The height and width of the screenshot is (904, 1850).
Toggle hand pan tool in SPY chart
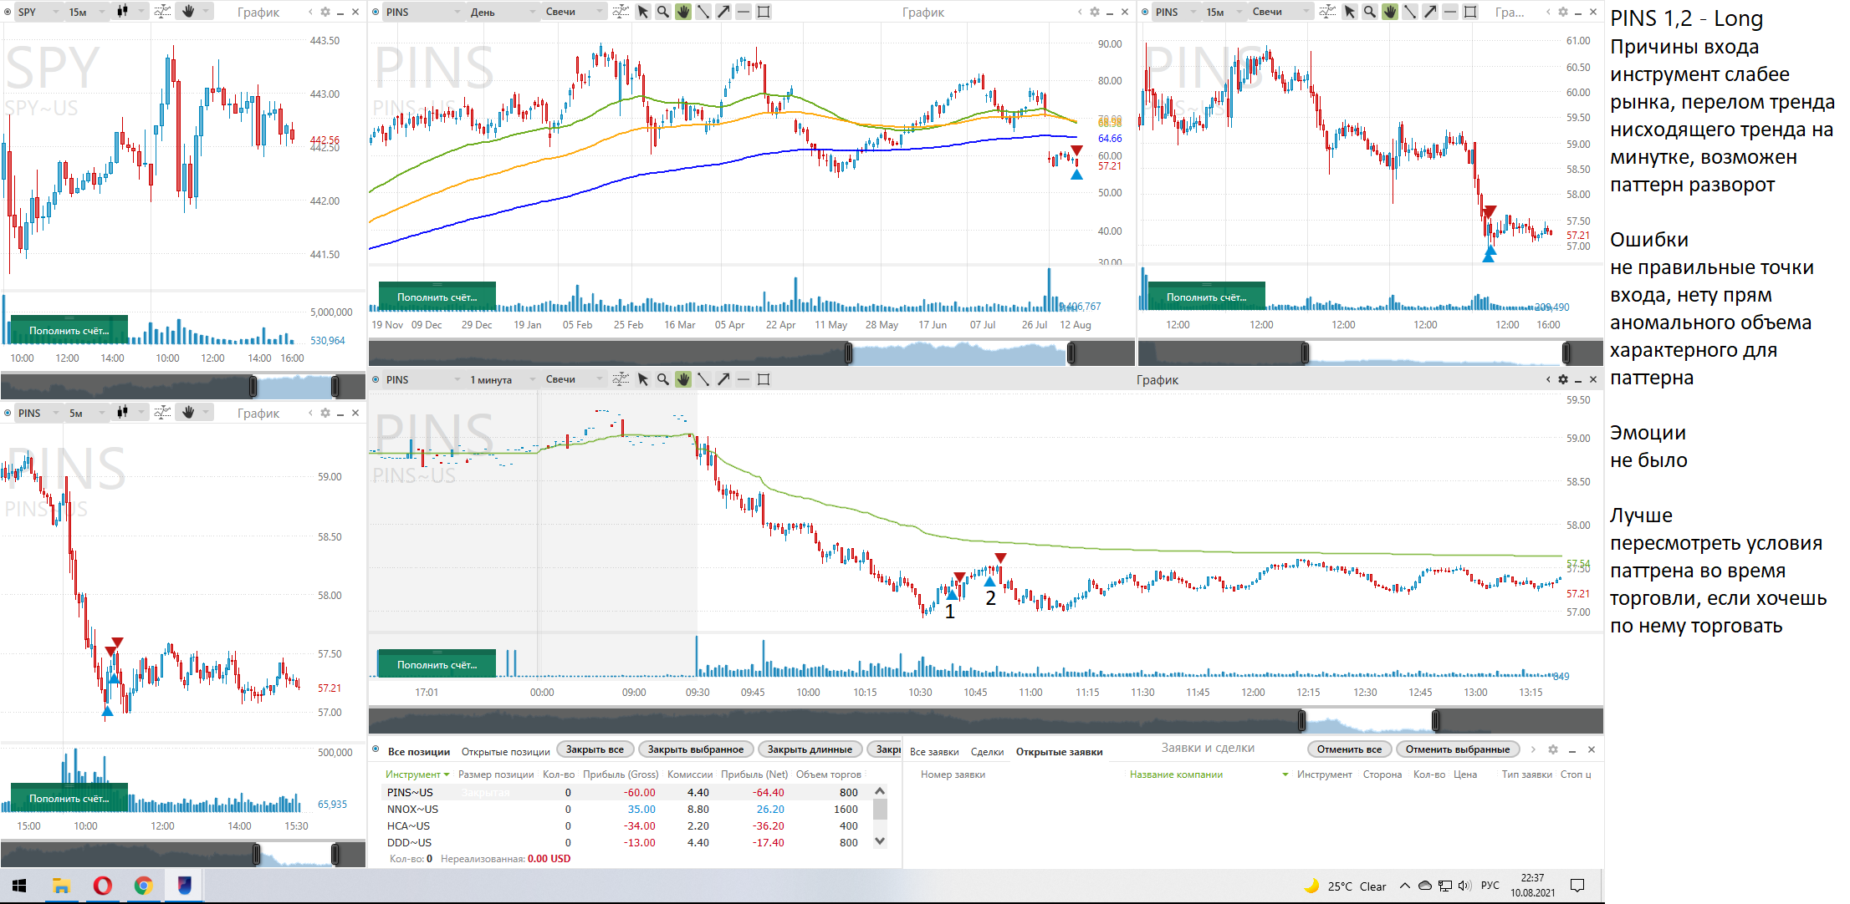(188, 12)
